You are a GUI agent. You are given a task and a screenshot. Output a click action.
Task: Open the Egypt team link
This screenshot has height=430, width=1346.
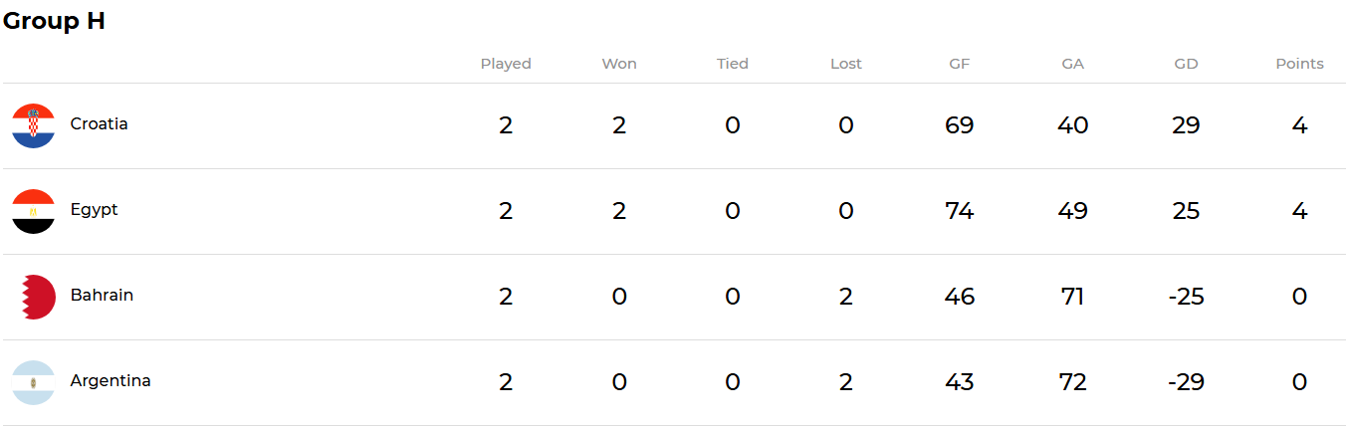pos(94,210)
